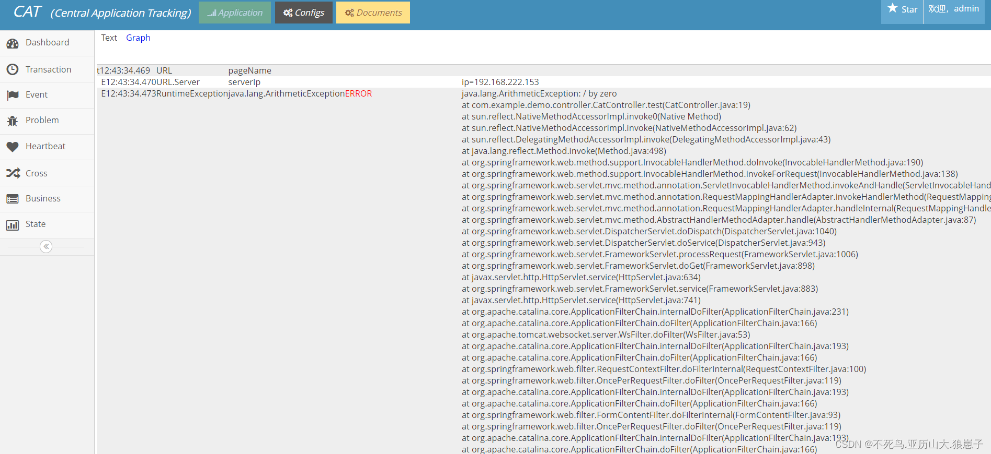Click the AbstractHandlerMethodAdapter.handle stack line
The height and width of the screenshot is (454, 991).
coord(719,220)
